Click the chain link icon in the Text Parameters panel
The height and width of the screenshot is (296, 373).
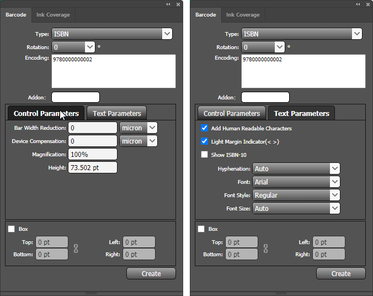coord(265,249)
